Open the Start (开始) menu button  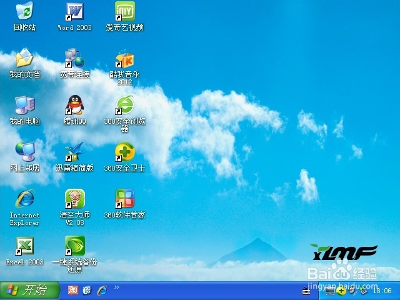click(x=29, y=290)
